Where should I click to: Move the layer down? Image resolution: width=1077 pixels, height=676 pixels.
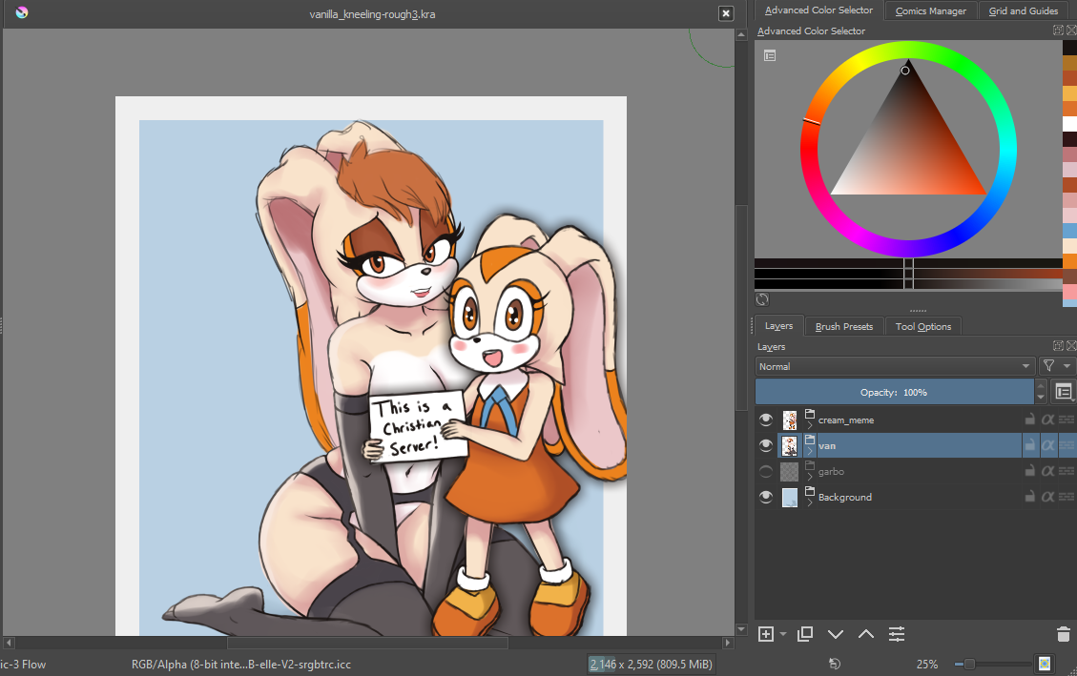(836, 634)
